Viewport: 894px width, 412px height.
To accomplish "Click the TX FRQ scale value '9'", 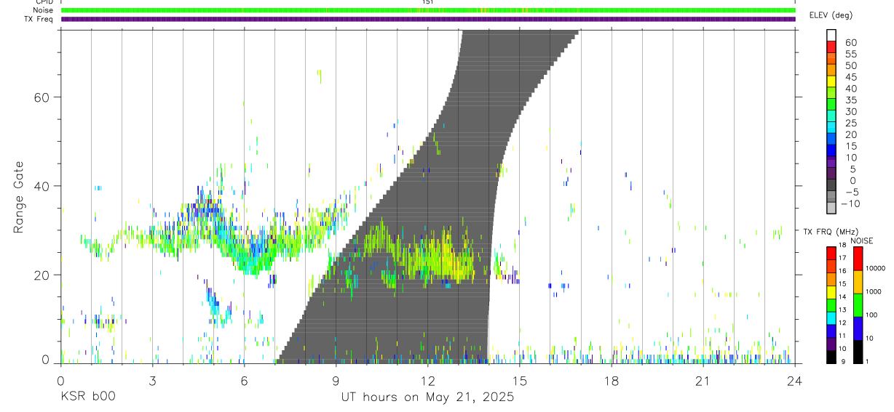I will (x=843, y=362).
